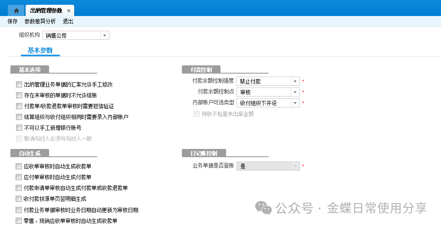441x226 pixels.
Task: Toggle 存在未审核的单据时不允许结账 checkbox
Action: 19,95
